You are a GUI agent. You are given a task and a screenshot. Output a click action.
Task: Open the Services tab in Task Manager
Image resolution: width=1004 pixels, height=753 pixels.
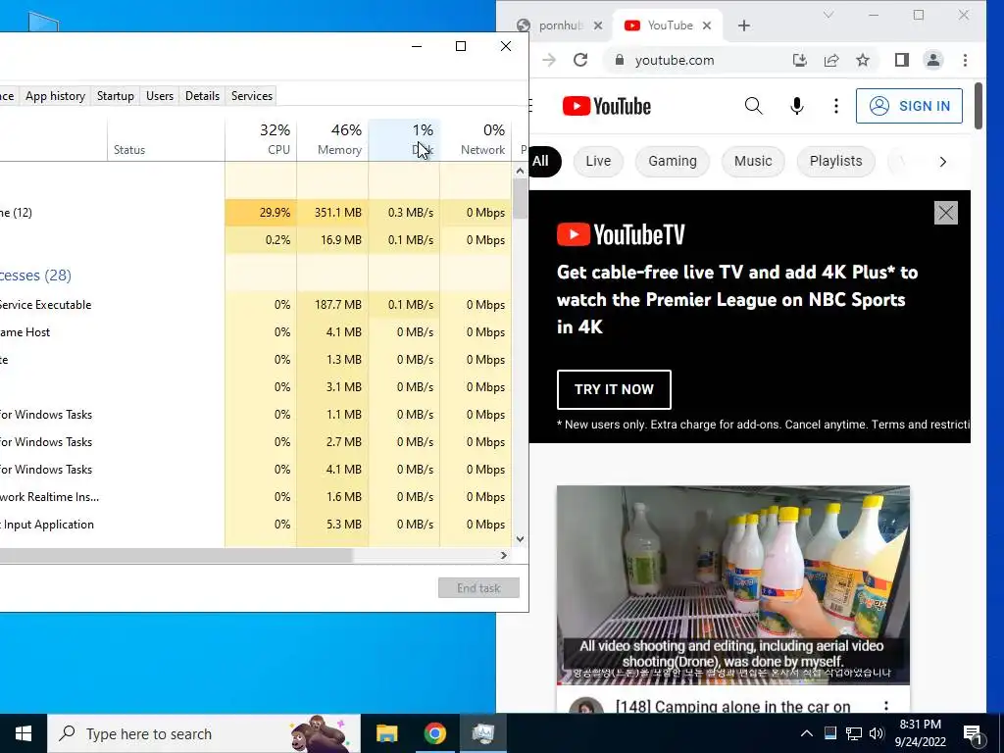[252, 96]
